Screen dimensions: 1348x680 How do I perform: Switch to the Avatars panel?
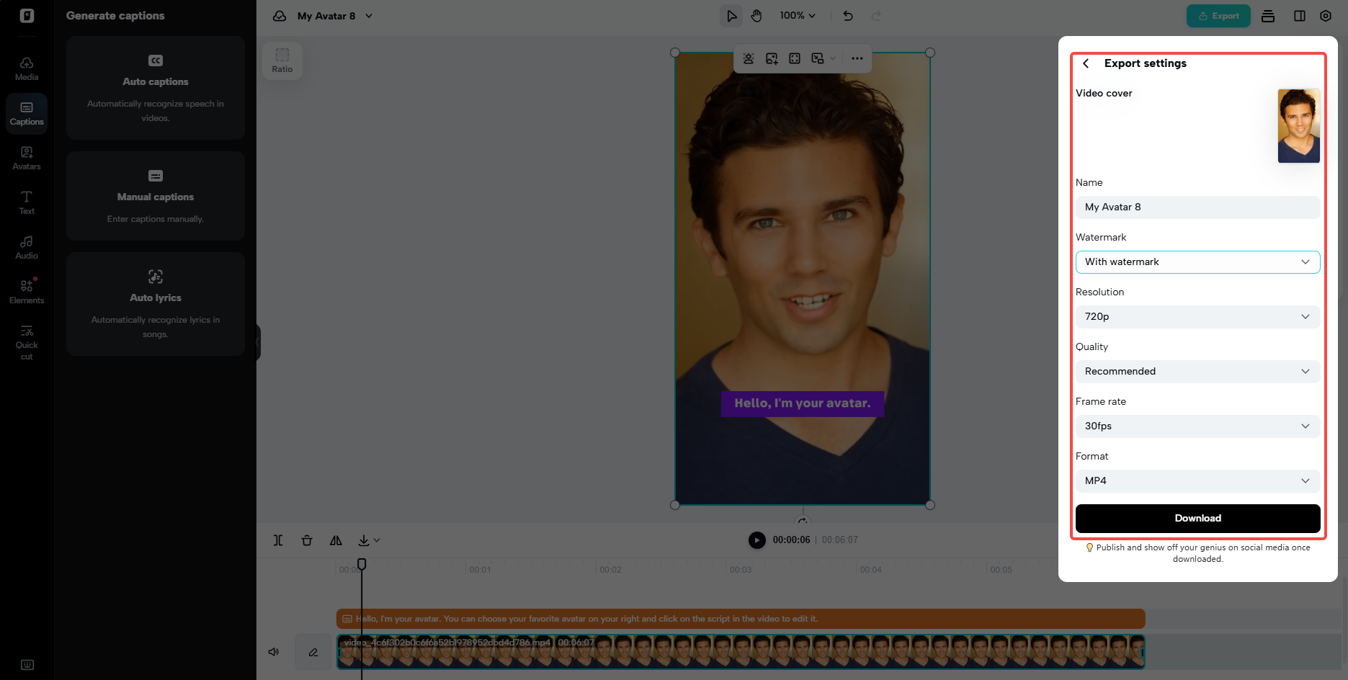(26, 158)
